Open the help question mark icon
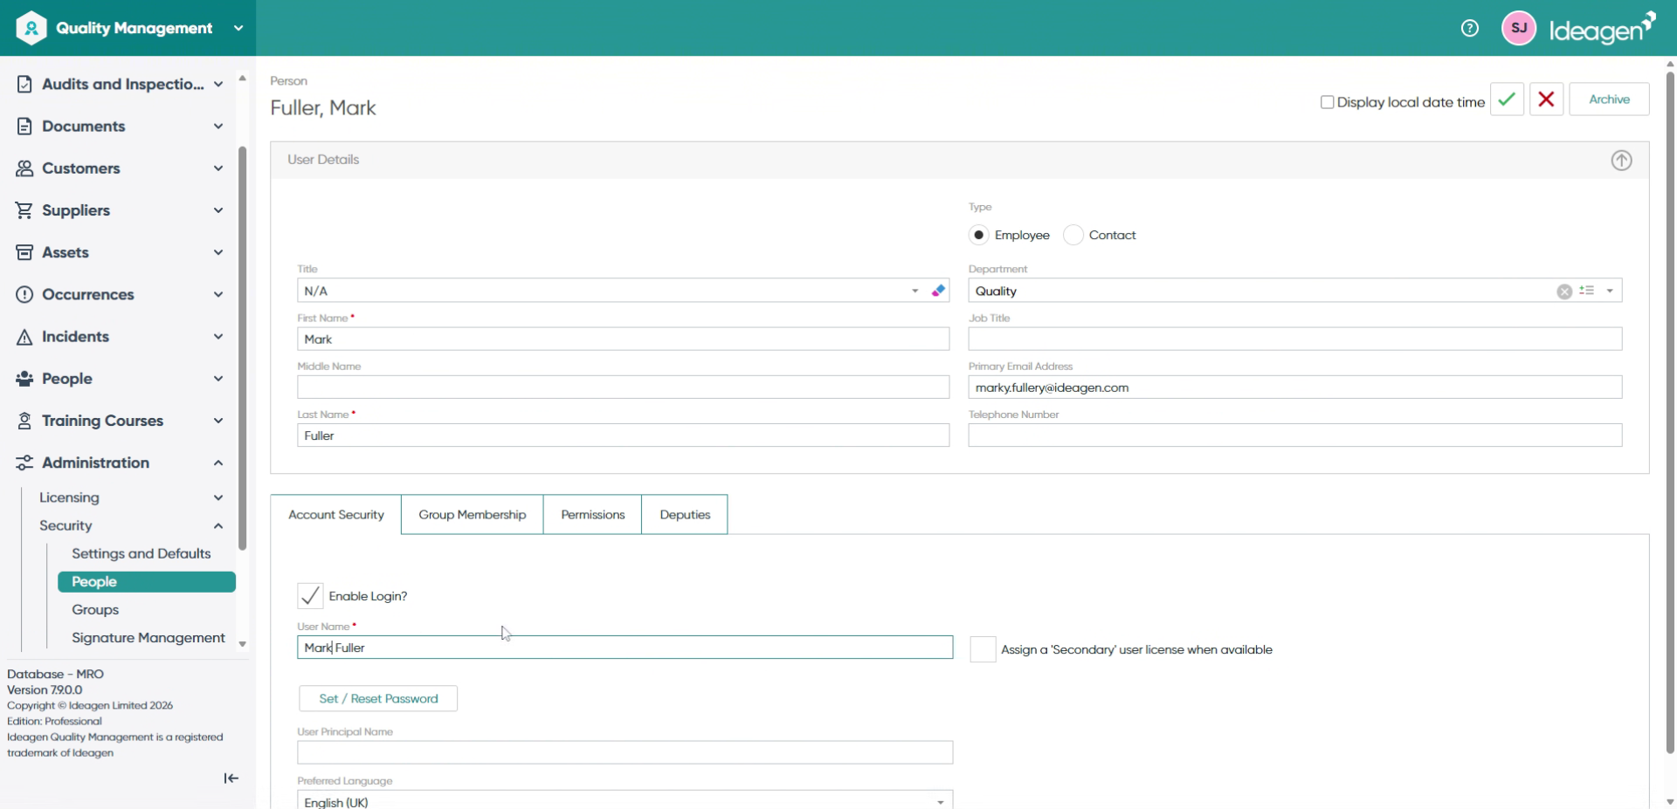 click(1470, 28)
